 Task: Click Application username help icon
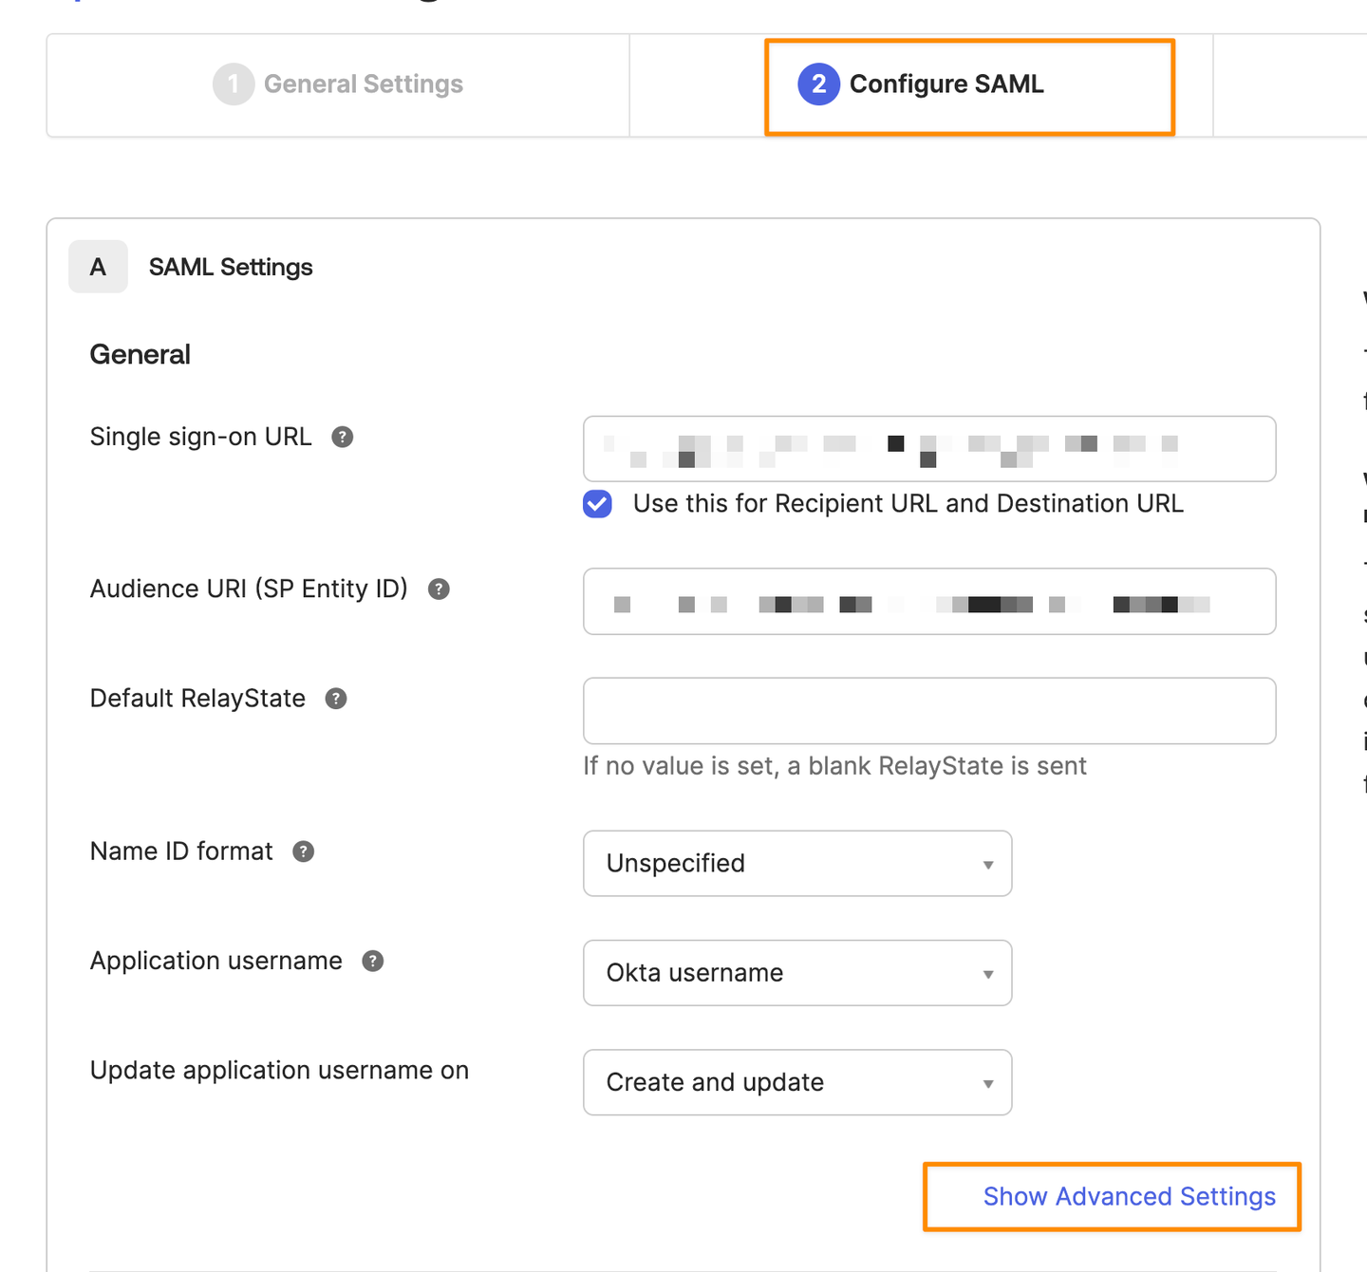[x=373, y=961]
